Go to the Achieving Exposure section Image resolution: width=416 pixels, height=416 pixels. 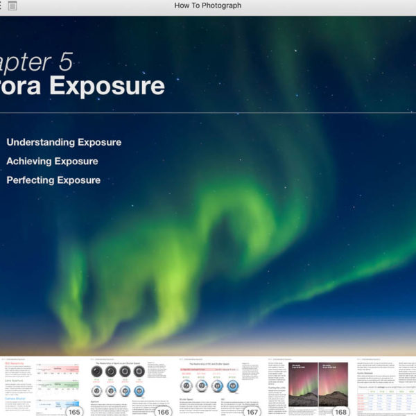pyautogui.click(x=52, y=161)
